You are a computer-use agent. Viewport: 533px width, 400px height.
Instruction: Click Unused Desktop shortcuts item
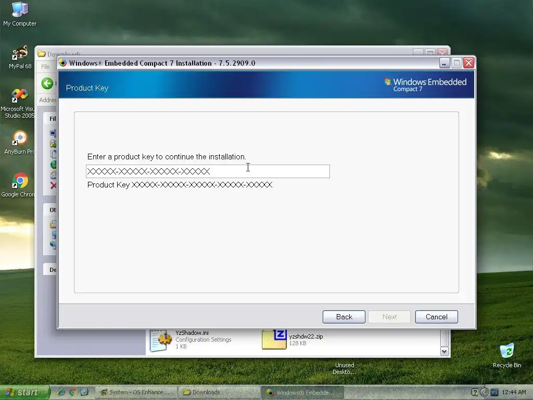click(345, 368)
